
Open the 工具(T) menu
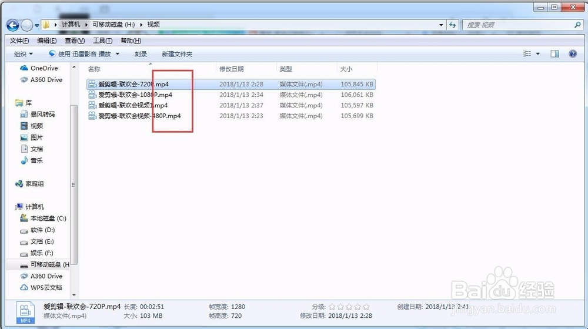point(103,41)
